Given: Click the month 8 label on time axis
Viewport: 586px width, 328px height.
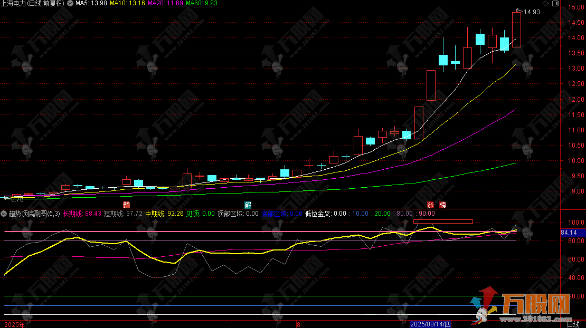Looking at the screenshot, I should (x=298, y=325).
